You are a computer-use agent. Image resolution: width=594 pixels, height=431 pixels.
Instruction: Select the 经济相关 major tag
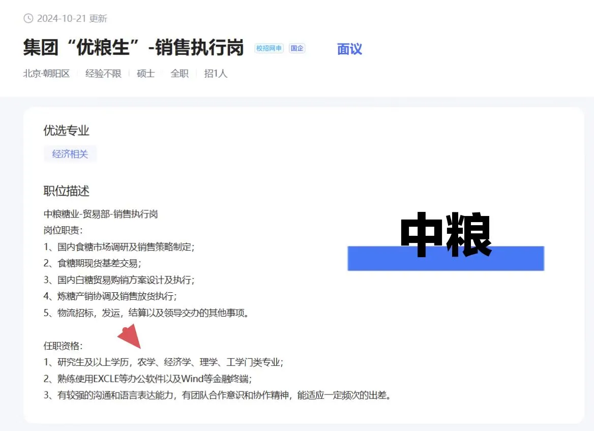click(70, 154)
